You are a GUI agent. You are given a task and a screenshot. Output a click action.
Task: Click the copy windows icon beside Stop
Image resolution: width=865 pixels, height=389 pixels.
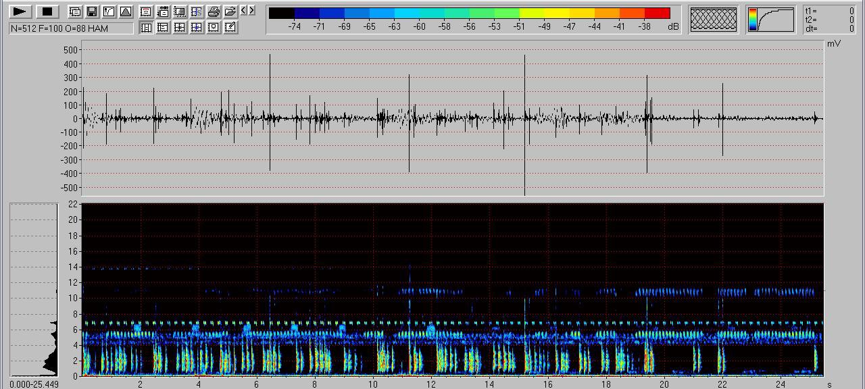coord(75,11)
